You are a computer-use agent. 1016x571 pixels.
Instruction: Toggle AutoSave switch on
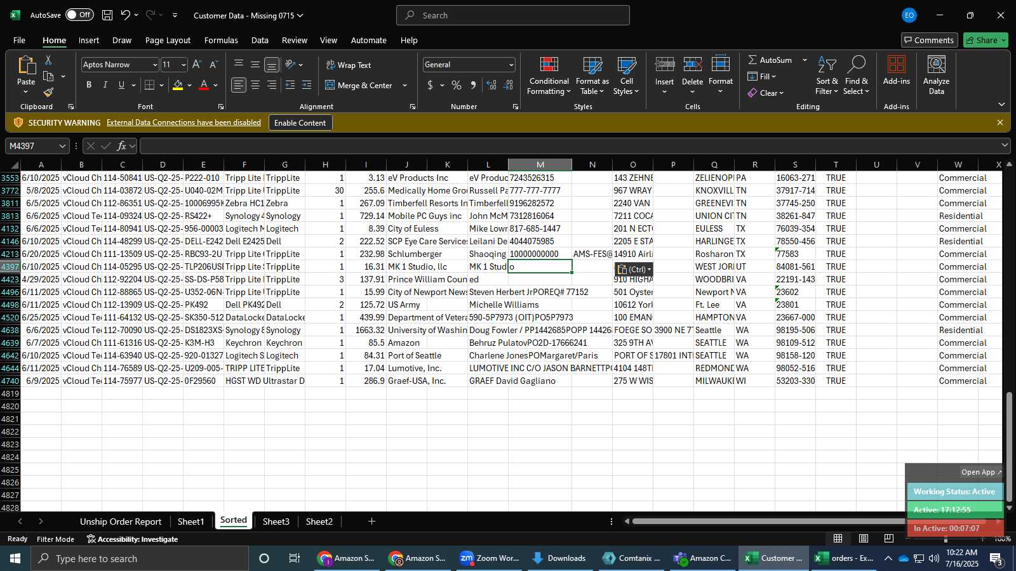point(79,15)
